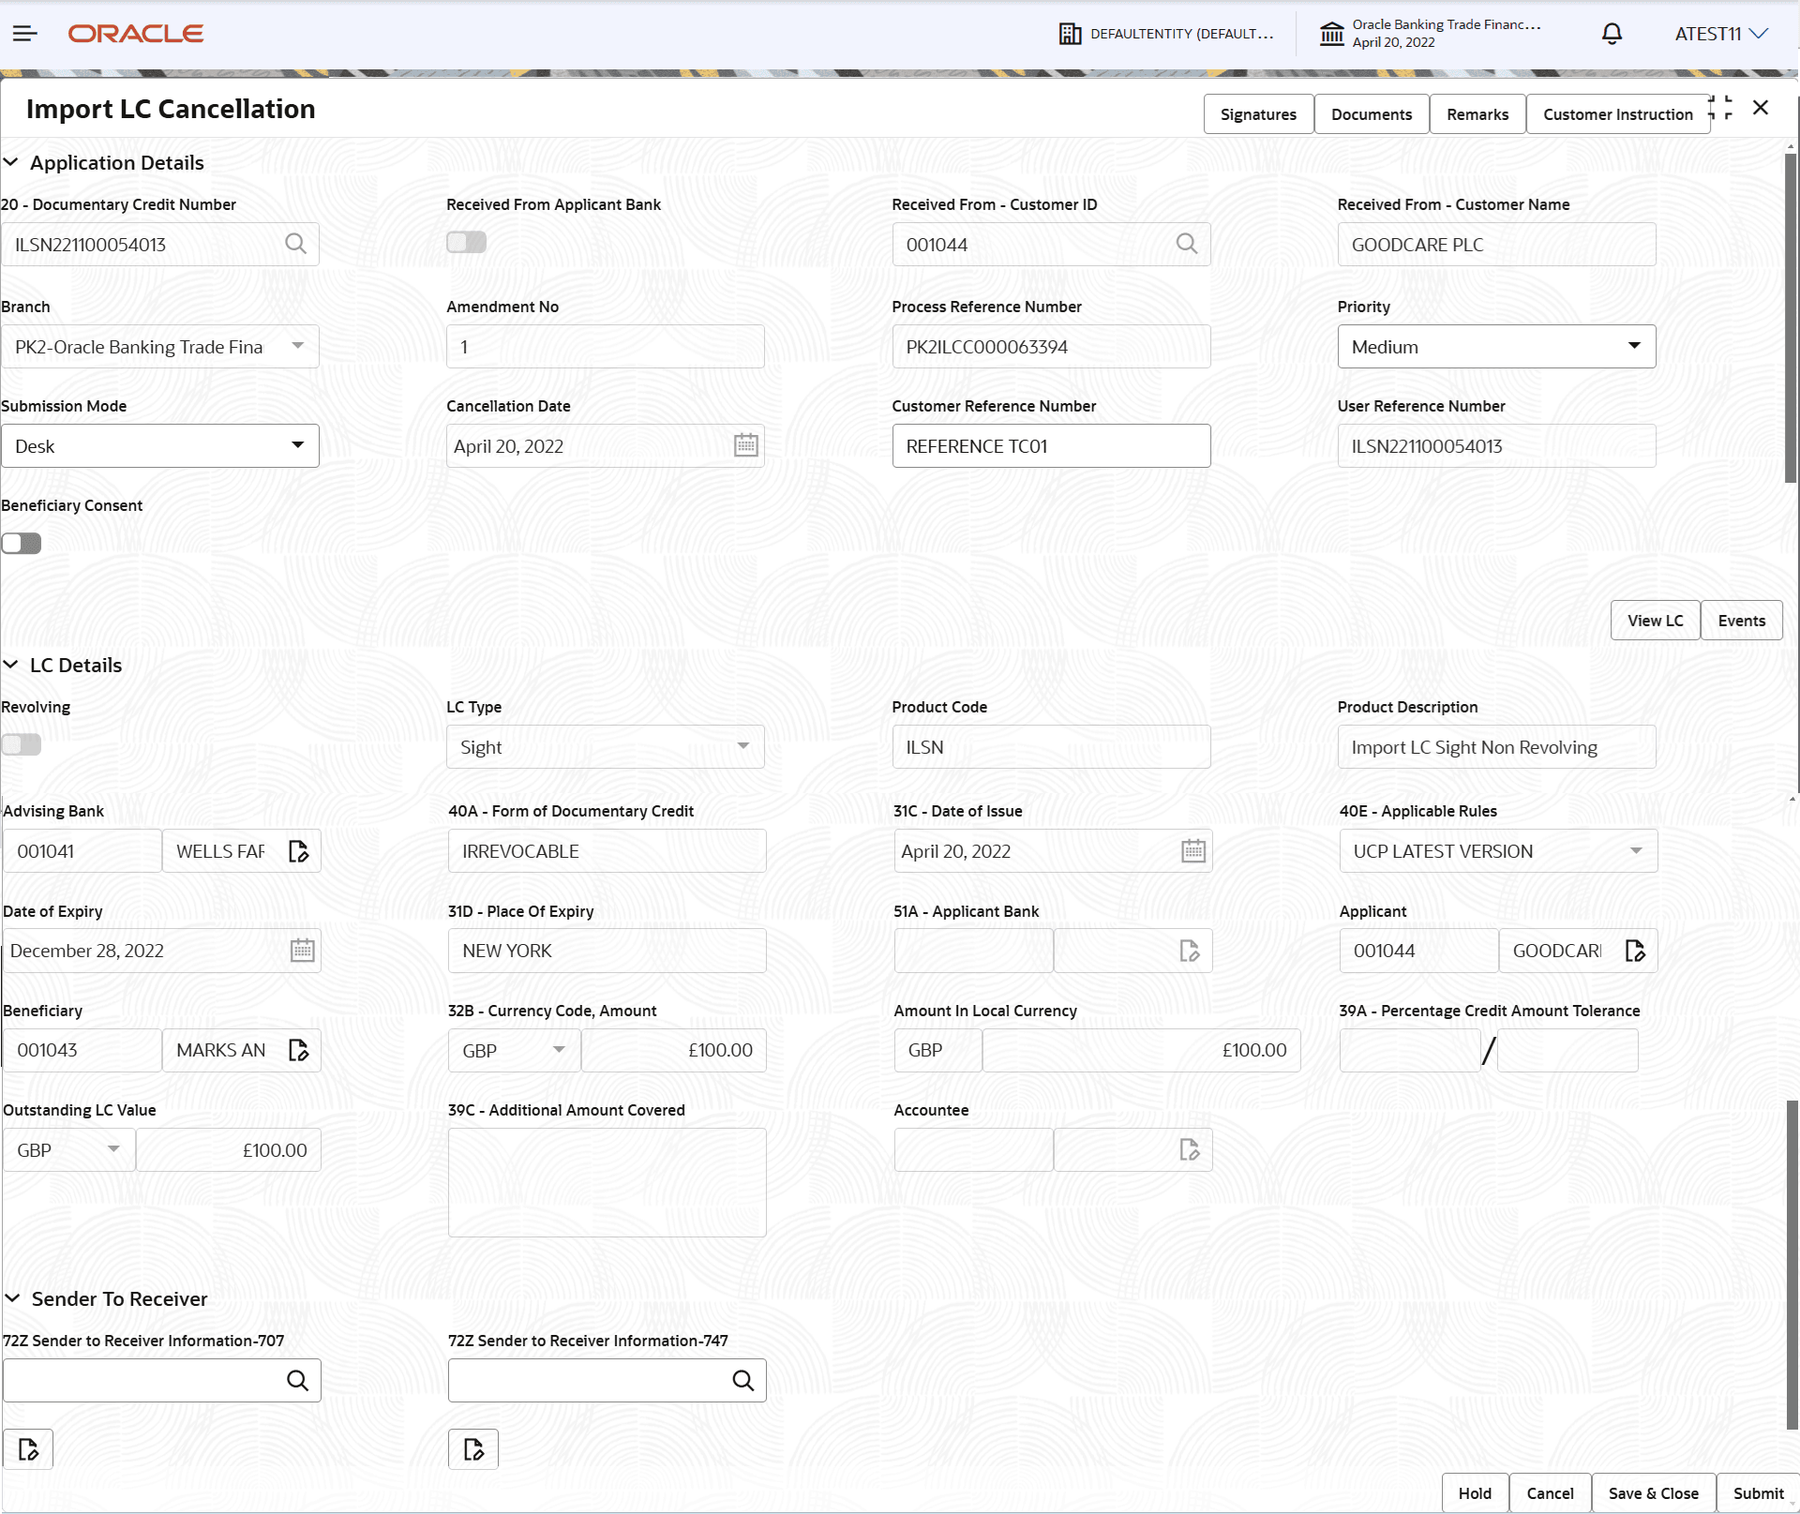Search for a Documentary Credit Number
Screen dimensions: 1800x1514
point(296,244)
